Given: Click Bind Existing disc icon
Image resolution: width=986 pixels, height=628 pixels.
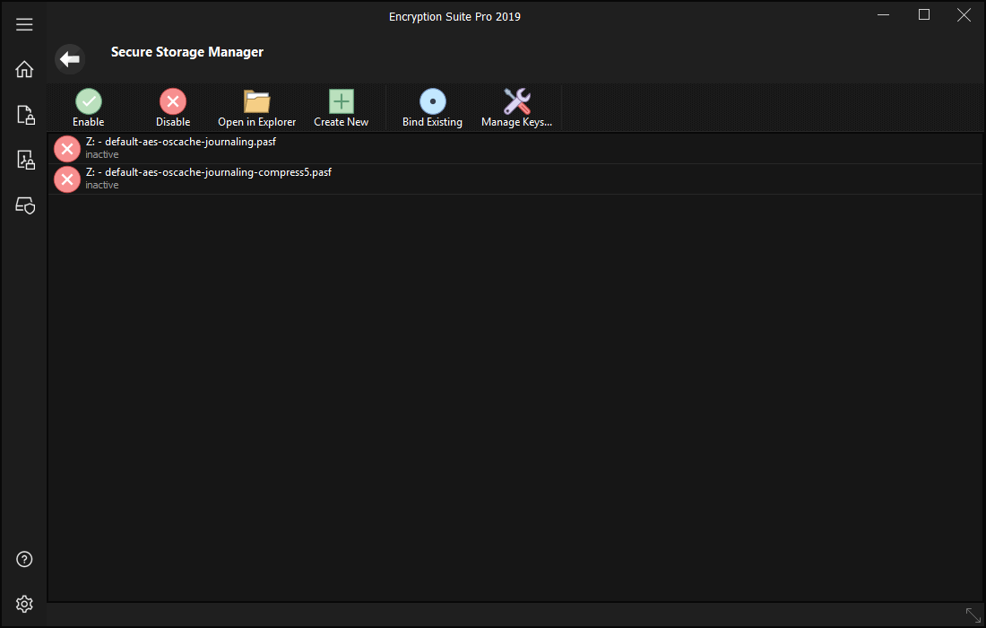Looking at the screenshot, I should point(432,101).
